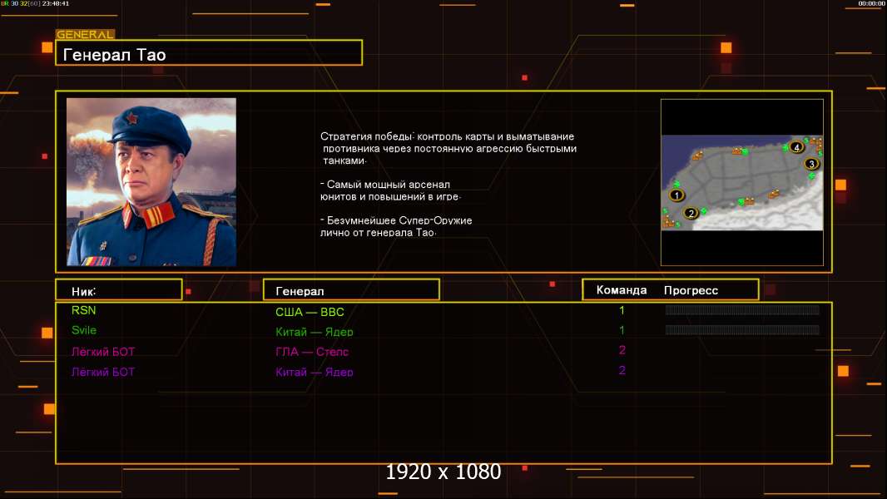This screenshot has width=887, height=499.
Task: Click team number 2 in the bottom bot row
Action: pyautogui.click(x=622, y=371)
